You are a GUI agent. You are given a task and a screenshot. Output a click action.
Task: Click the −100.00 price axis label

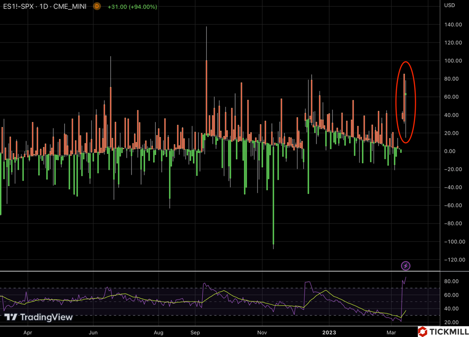[x=455, y=242]
